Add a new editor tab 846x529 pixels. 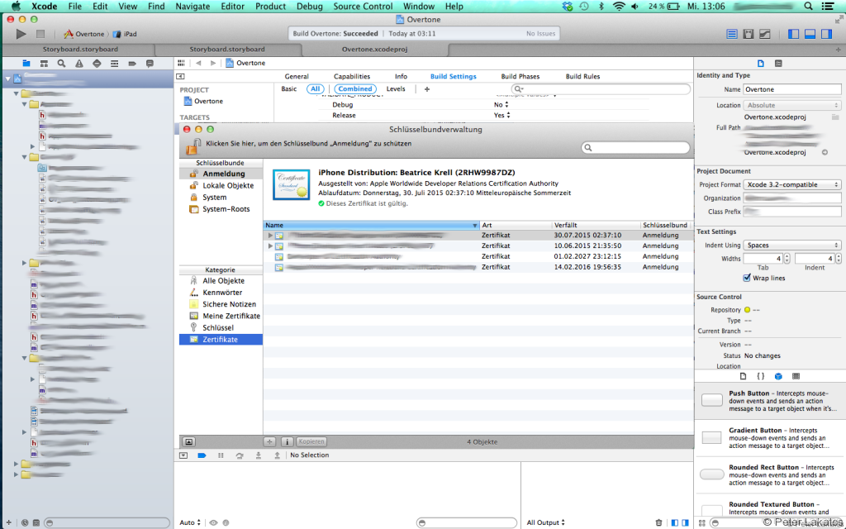tap(838, 50)
